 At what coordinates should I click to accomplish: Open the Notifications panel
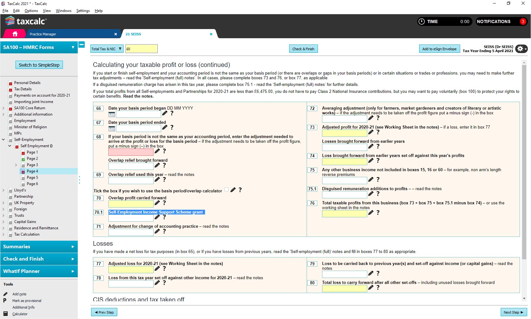(x=502, y=21)
